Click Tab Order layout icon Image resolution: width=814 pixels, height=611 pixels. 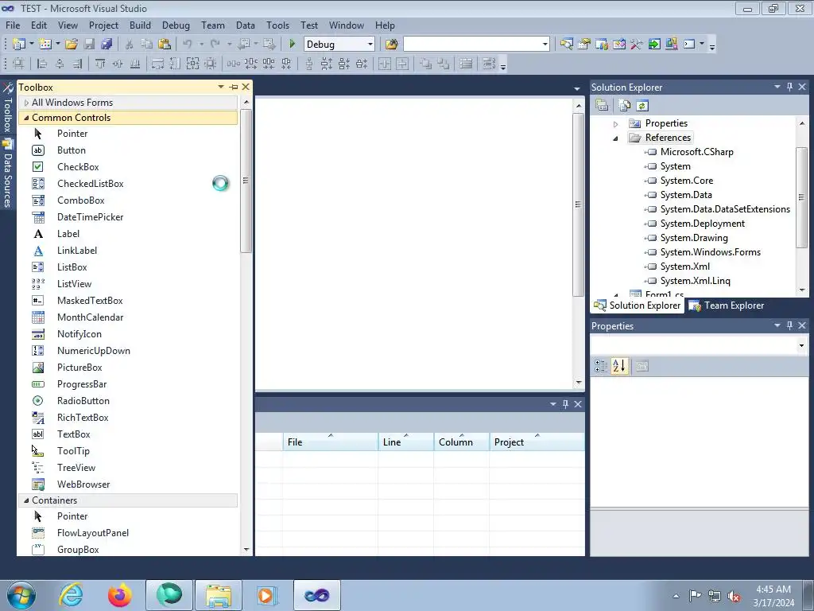coord(489,64)
